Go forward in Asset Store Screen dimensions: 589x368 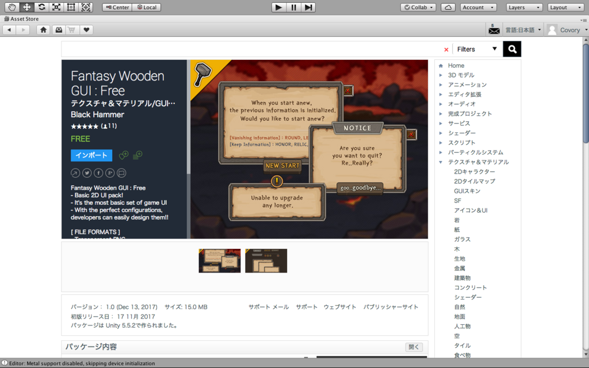click(23, 30)
